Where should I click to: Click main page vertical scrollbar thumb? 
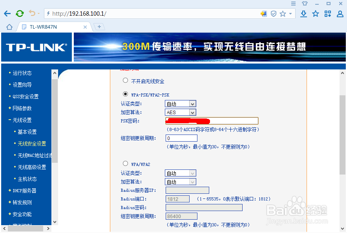point(342,135)
